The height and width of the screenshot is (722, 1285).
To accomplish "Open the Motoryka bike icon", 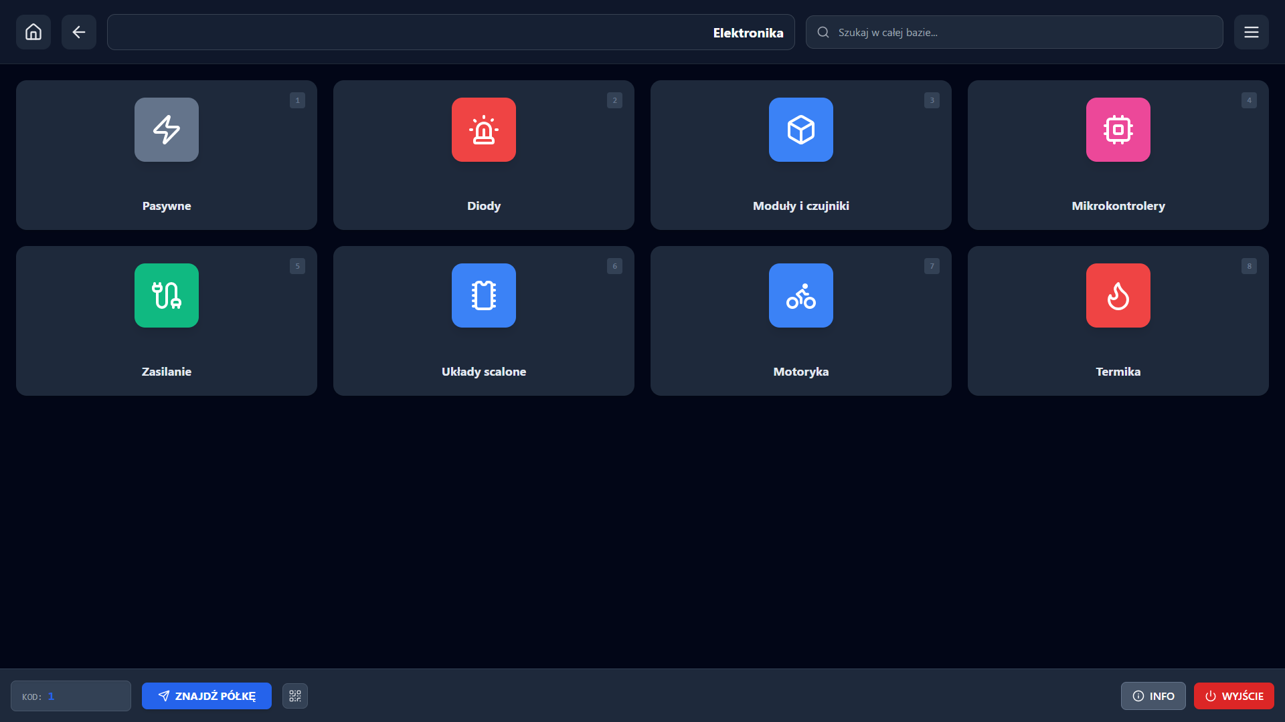I will [x=801, y=295].
